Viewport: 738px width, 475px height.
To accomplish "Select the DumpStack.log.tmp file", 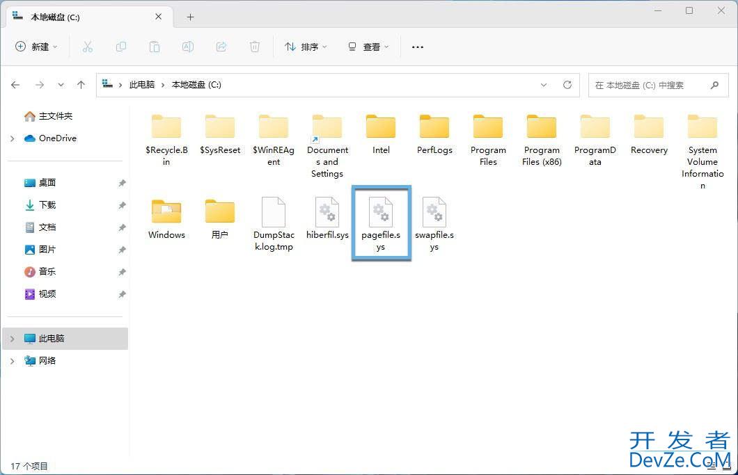I will 274,225.
